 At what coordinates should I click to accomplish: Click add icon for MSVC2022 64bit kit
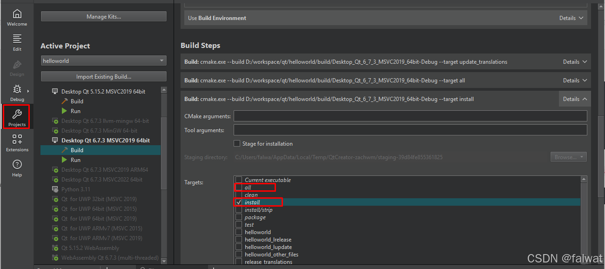[x=55, y=180]
